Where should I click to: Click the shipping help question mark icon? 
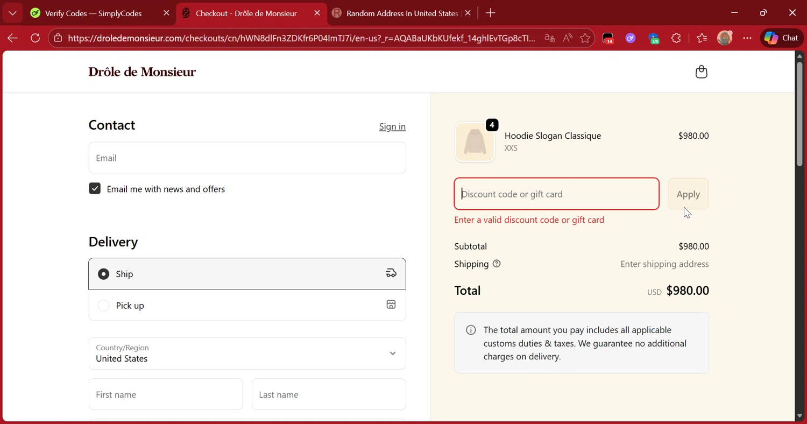point(497,264)
